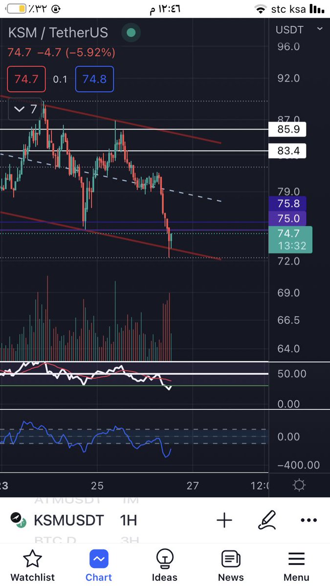Open the Menu tab
Screen dimensions: 330x586
tap(296, 565)
